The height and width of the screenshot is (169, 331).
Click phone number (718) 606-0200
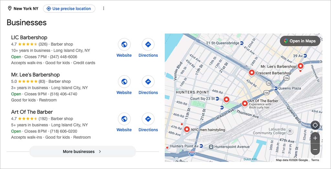(64, 131)
